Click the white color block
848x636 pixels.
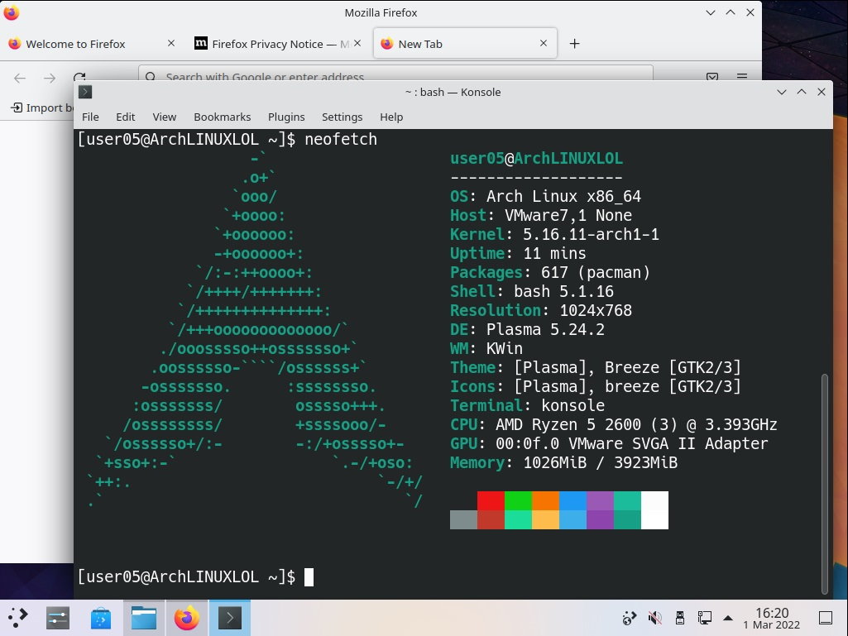pos(655,510)
